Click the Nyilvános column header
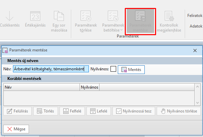This screenshot has width=203, height=137. point(90,87)
